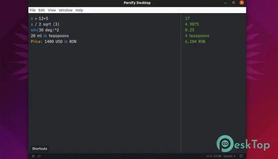The width and height of the screenshot is (278, 159).
Task: Click the X icon in the status bar
Action: click(x=33, y=156)
